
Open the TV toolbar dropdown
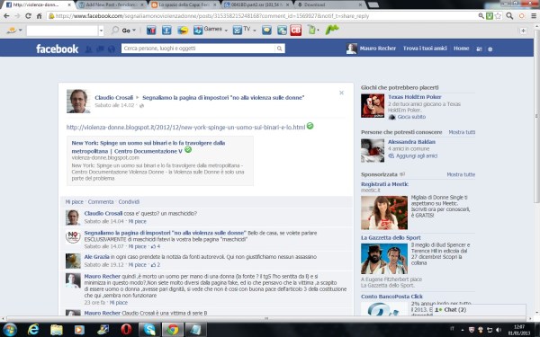point(255,31)
